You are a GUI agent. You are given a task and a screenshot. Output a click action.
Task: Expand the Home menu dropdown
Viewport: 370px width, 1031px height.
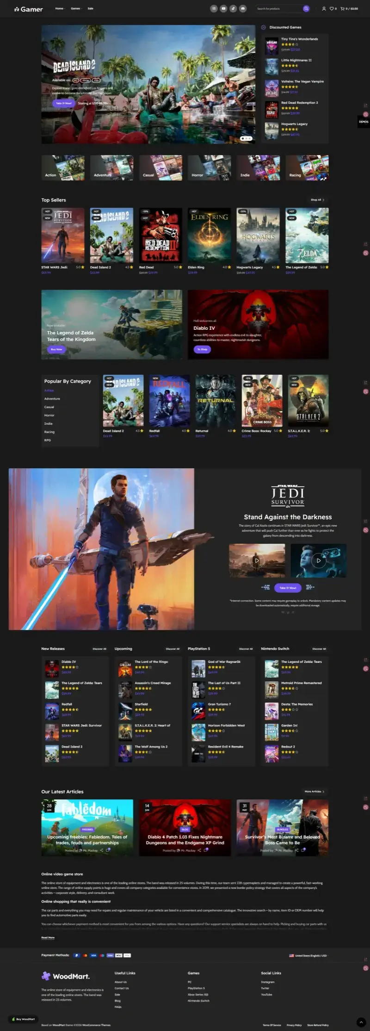click(60, 8)
